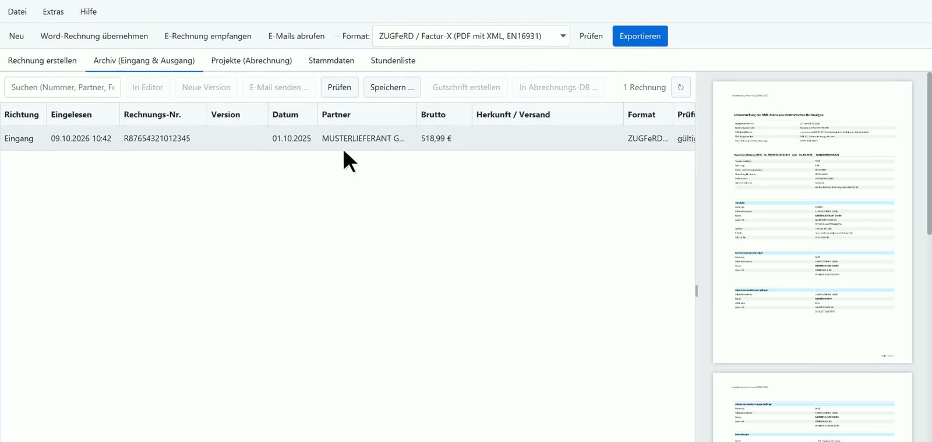This screenshot has height=442, width=932.
Task: Sort by Brutto column header
Action: (x=444, y=115)
